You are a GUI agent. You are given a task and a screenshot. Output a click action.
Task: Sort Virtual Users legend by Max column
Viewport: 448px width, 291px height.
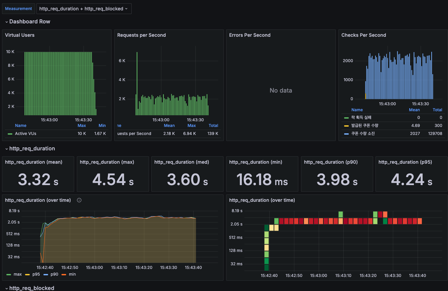point(82,126)
